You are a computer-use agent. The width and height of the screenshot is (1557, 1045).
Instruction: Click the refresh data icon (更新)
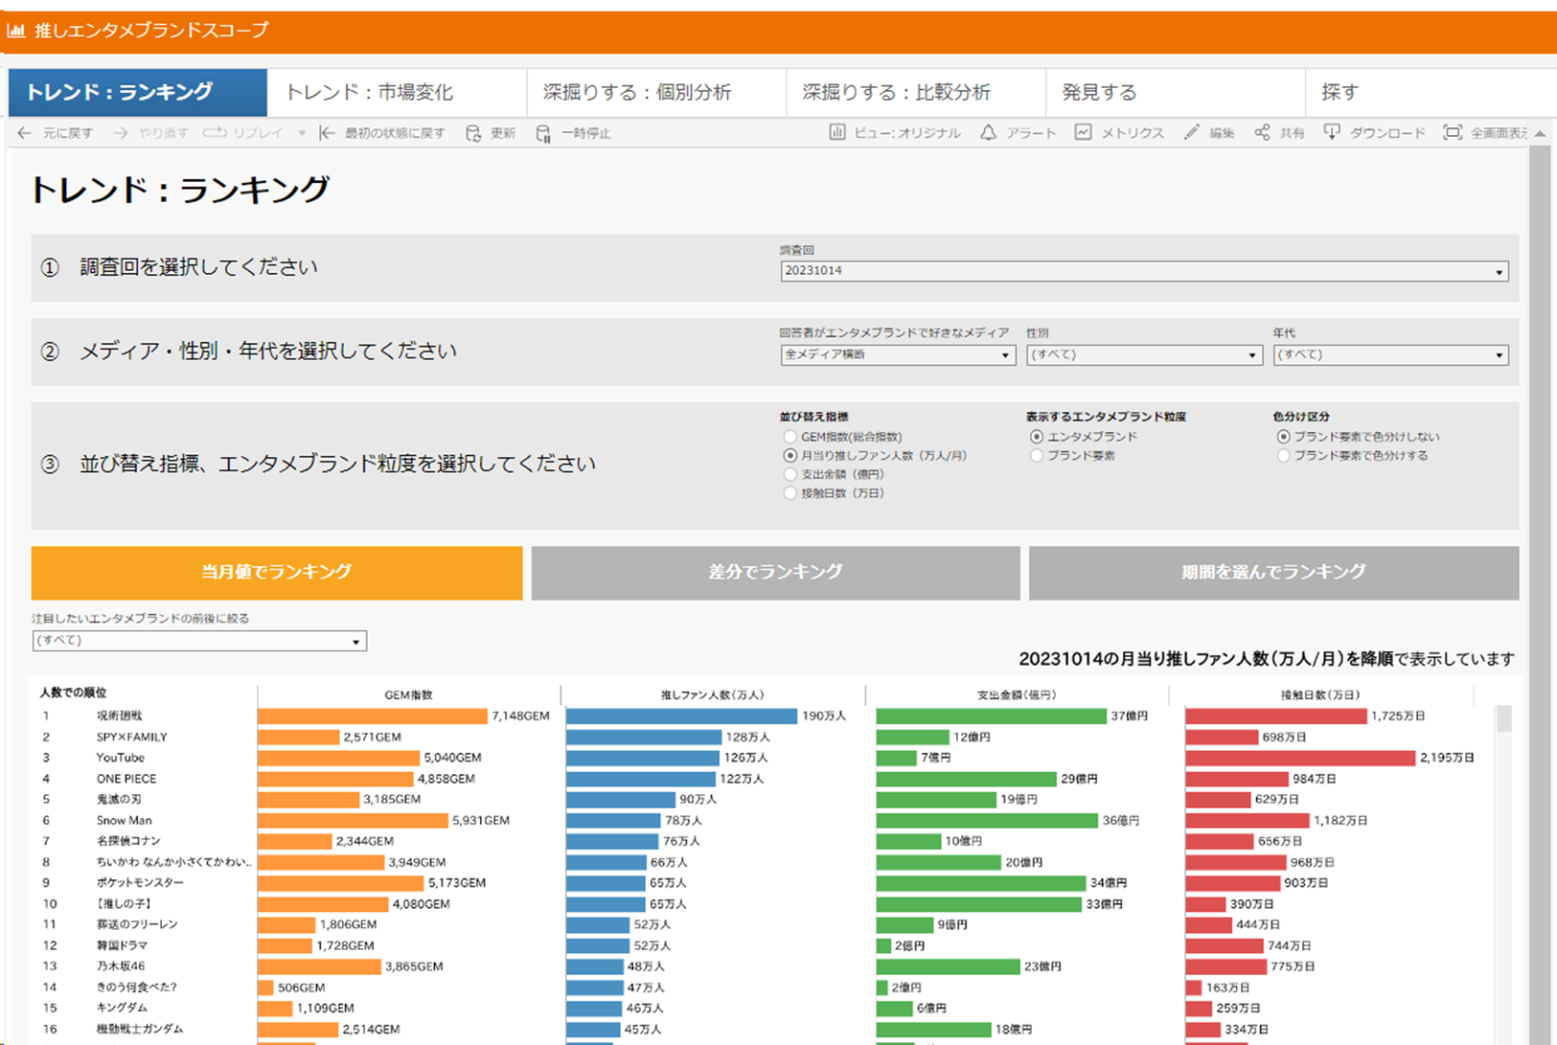pos(473,133)
